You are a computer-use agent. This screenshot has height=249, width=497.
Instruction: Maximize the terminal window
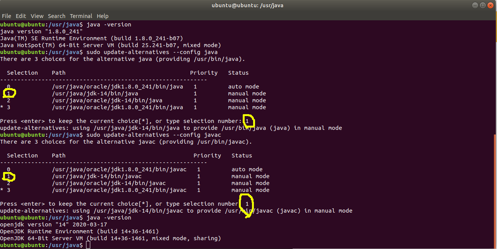click(482, 5)
